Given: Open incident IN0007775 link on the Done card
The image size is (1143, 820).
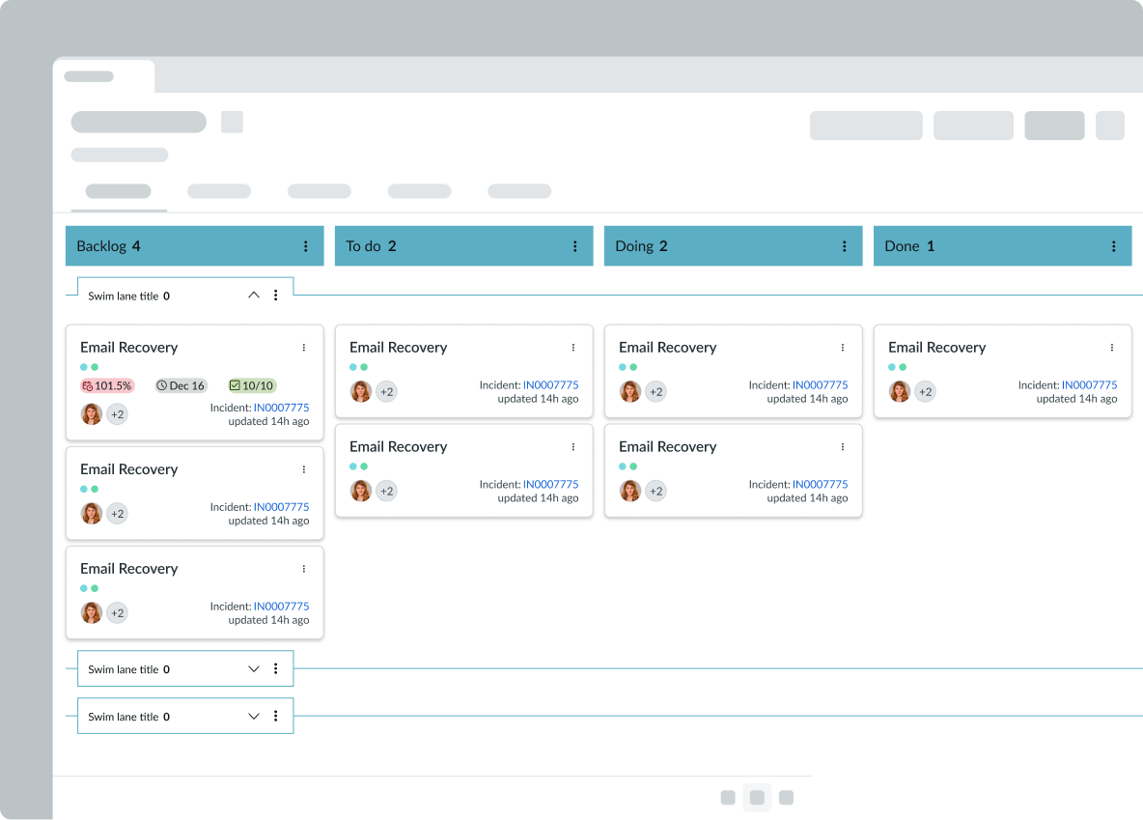Looking at the screenshot, I should click(1089, 385).
